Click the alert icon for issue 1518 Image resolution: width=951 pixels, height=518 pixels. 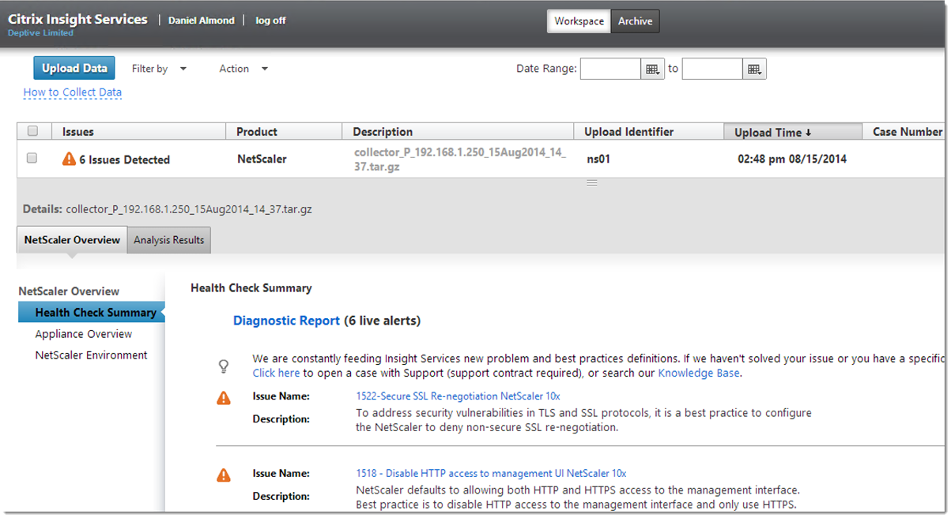pyautogui.click(x=224, y=475)
